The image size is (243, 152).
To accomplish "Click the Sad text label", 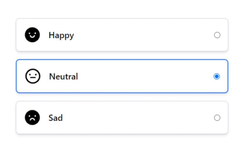I will click(x=56, y=118).
